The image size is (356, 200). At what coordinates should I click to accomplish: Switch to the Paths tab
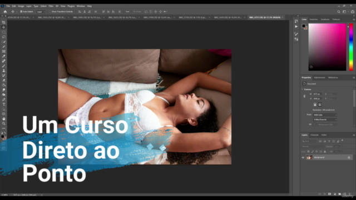324,135
